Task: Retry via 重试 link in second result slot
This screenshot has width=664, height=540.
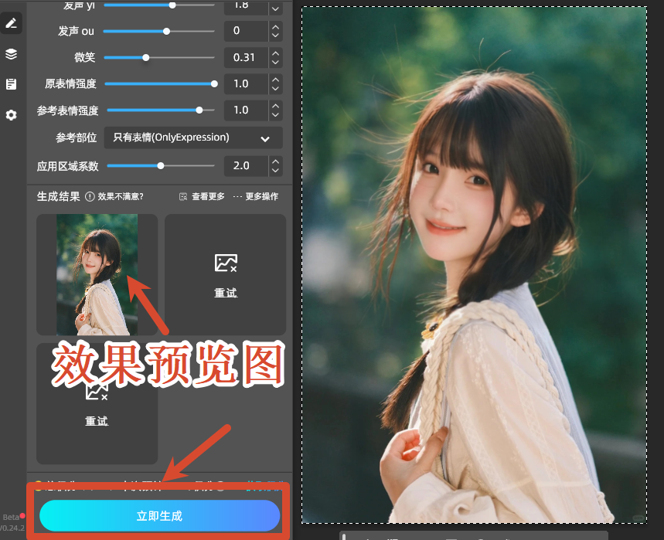Action: pyautogui.click(x=226, y=293)
